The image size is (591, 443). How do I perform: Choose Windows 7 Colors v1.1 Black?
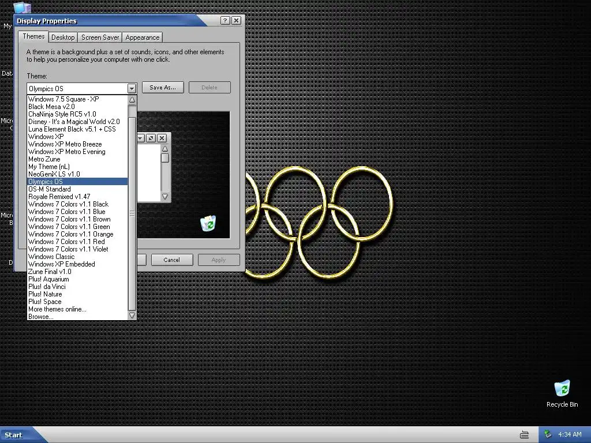(77, 204)
